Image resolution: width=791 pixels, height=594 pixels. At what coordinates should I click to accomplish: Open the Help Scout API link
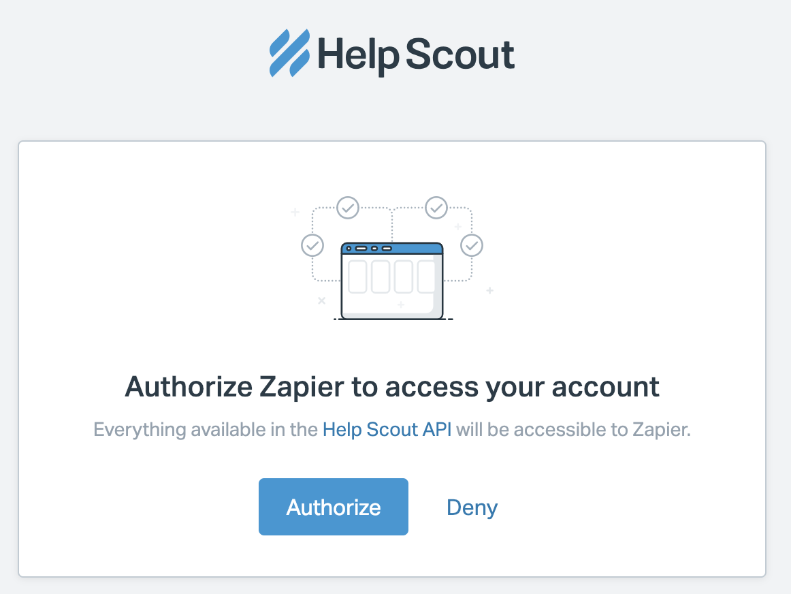(x=387, y=430)
